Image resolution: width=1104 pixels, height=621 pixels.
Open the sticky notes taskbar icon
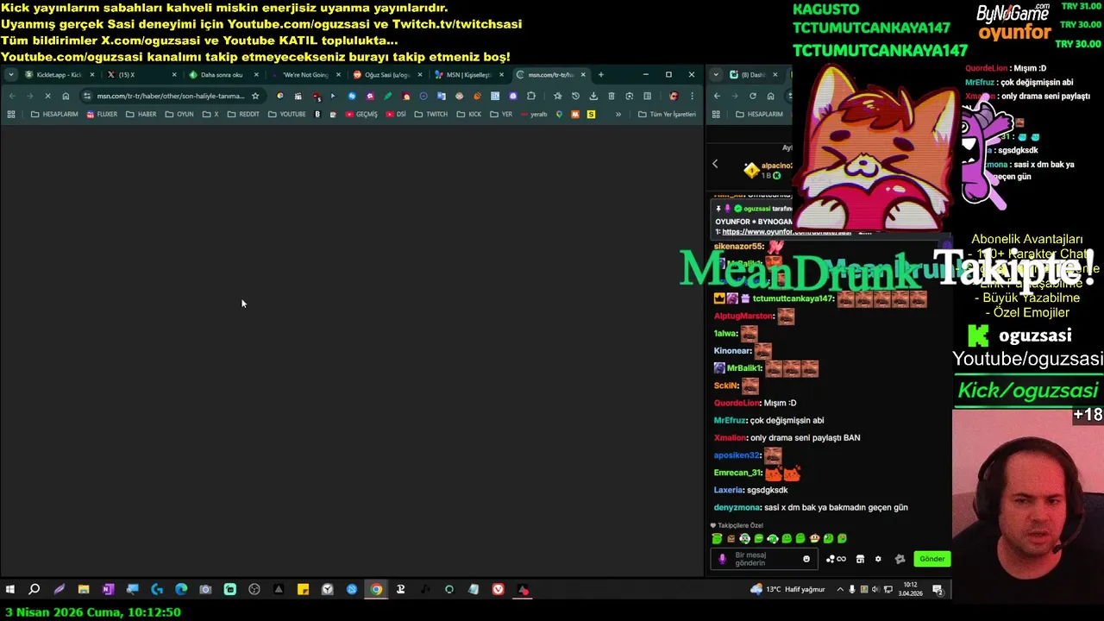tap(303, 590)
